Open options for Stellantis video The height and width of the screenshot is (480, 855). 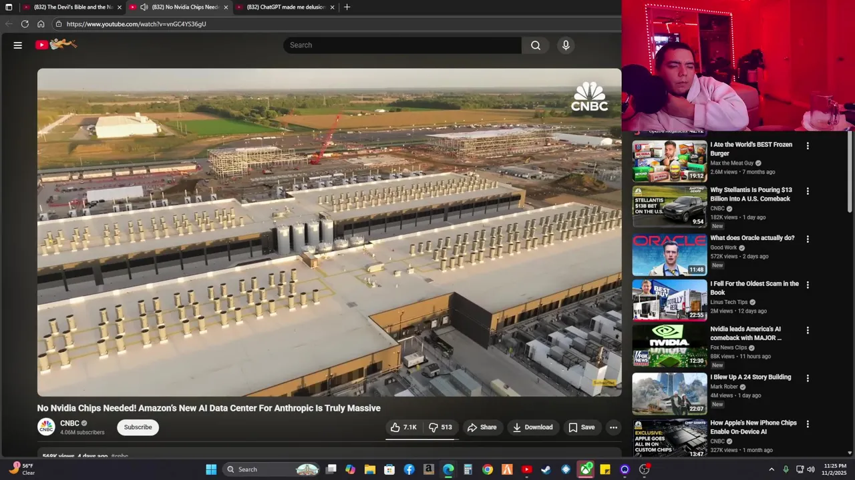coord(808,191)
